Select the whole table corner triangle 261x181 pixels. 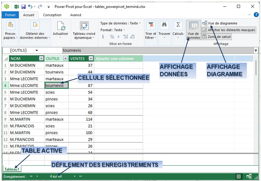point(6,58)
